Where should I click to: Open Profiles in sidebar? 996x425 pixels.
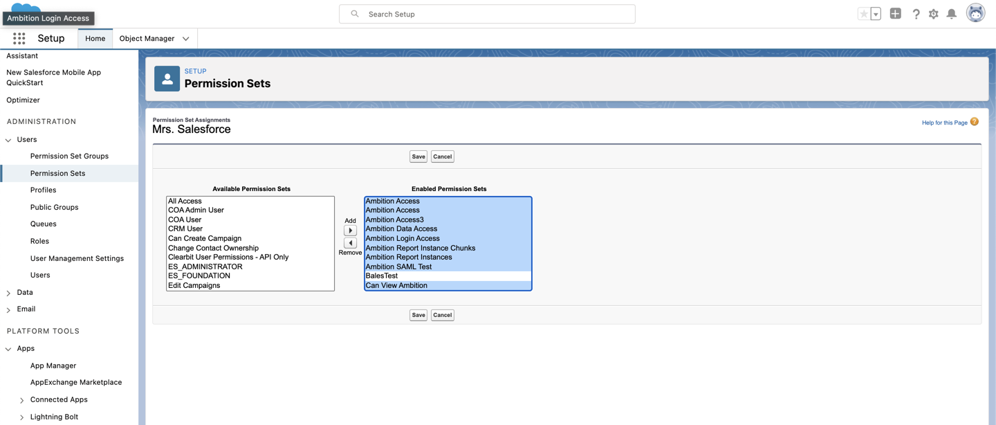[43, 190]
